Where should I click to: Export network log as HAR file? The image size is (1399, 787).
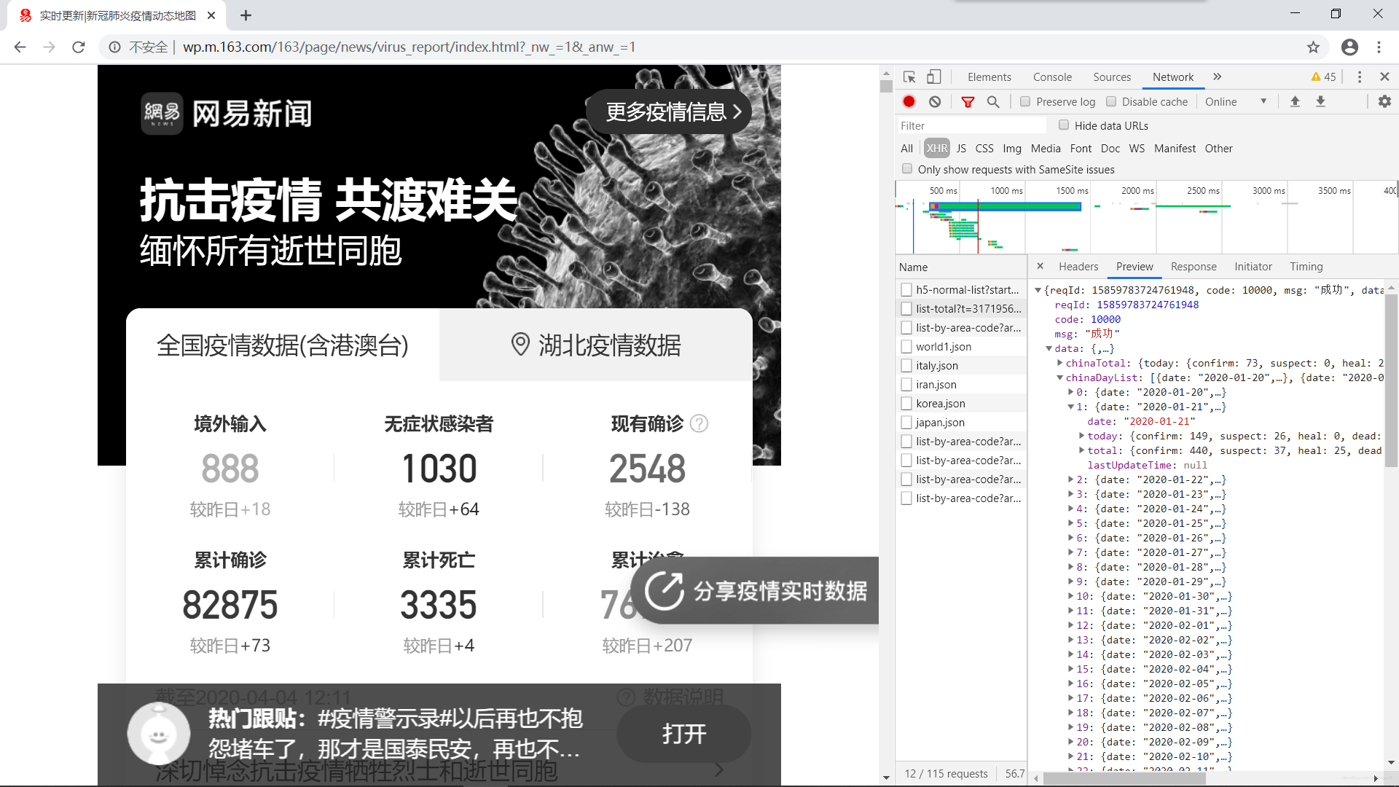point(1321,101)
